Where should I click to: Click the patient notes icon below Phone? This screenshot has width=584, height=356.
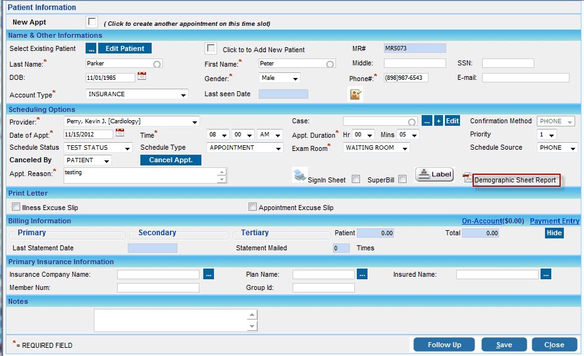point(356,94)
